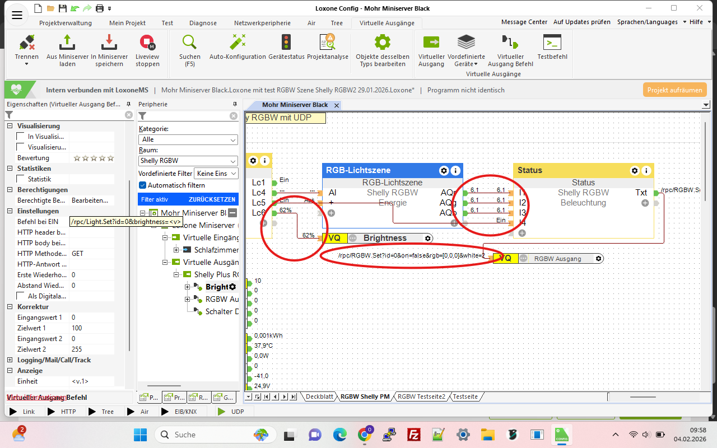Switch to the Mein Projekt ribbon tab
The image size is (717, 448).
click(128, 23)
